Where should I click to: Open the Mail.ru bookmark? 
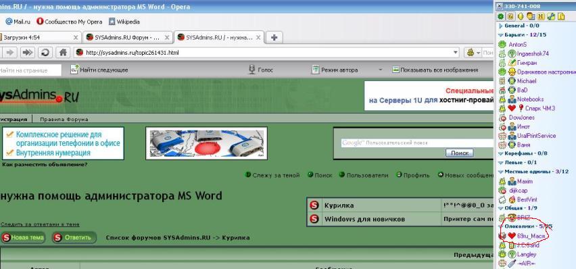pyautogui.click(x=18, y=22)
